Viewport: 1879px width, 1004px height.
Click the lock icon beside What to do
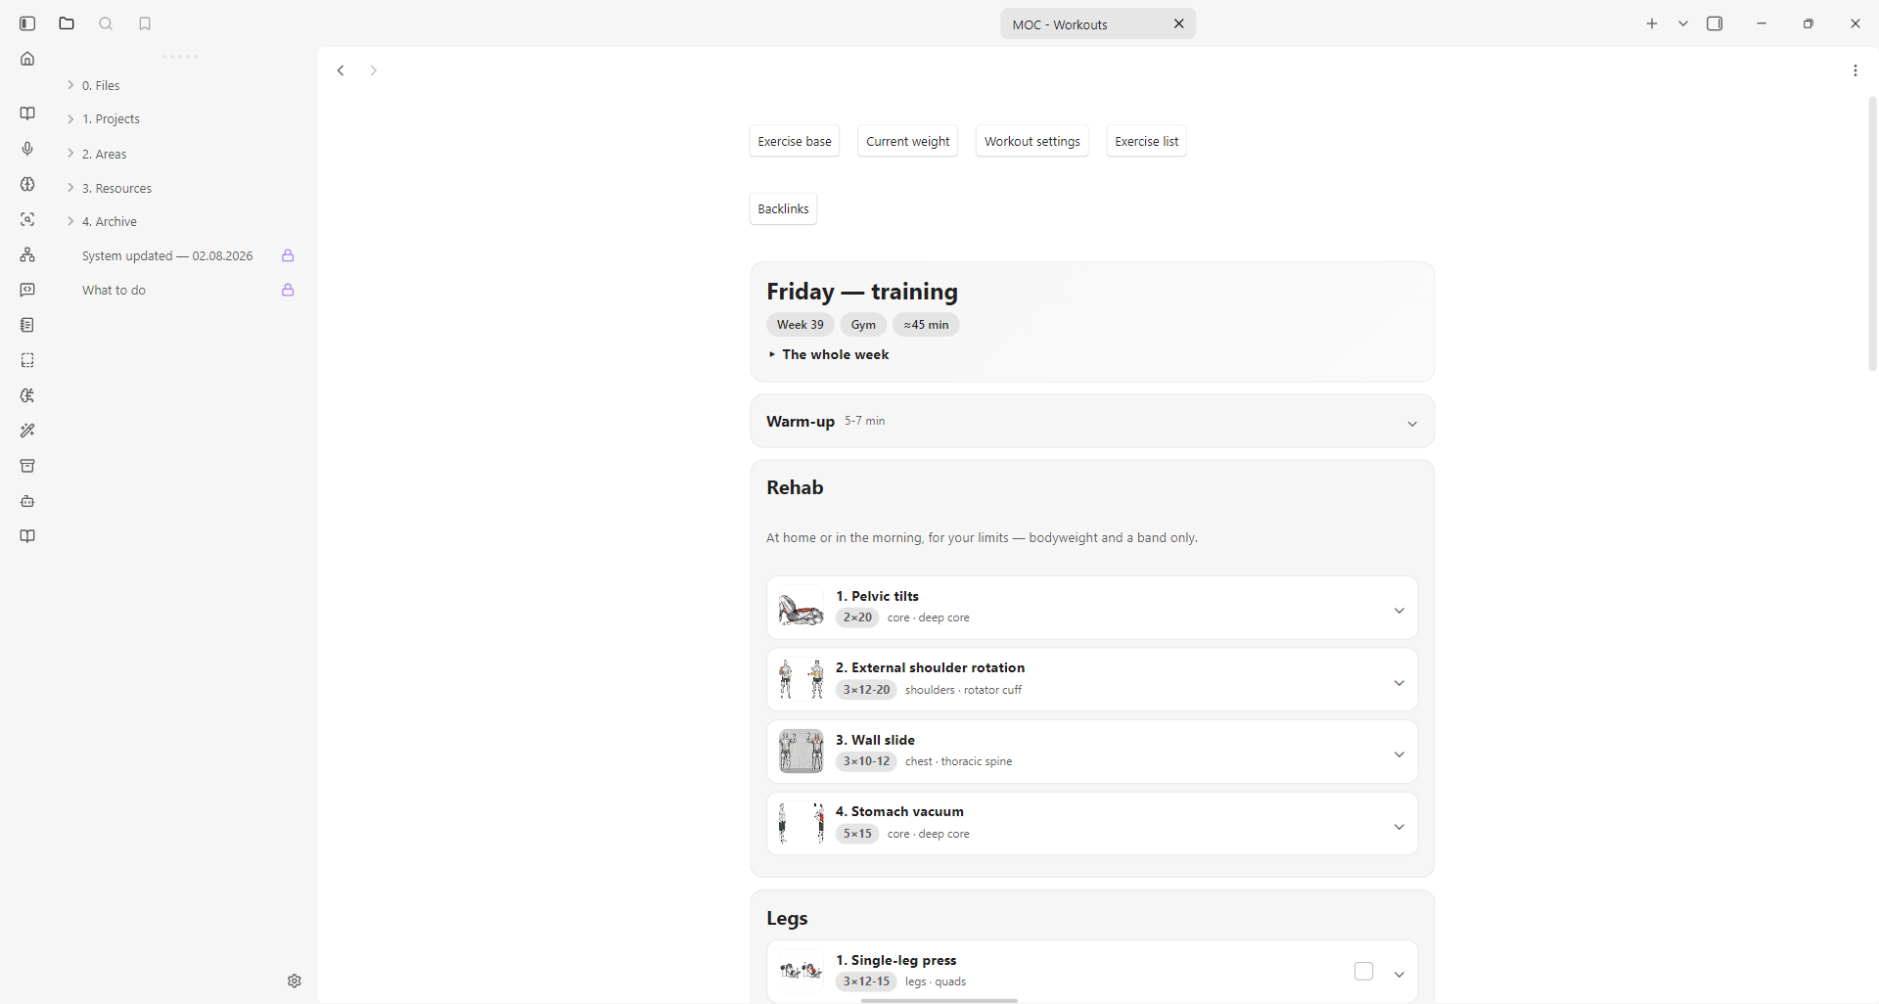(288, 290)
